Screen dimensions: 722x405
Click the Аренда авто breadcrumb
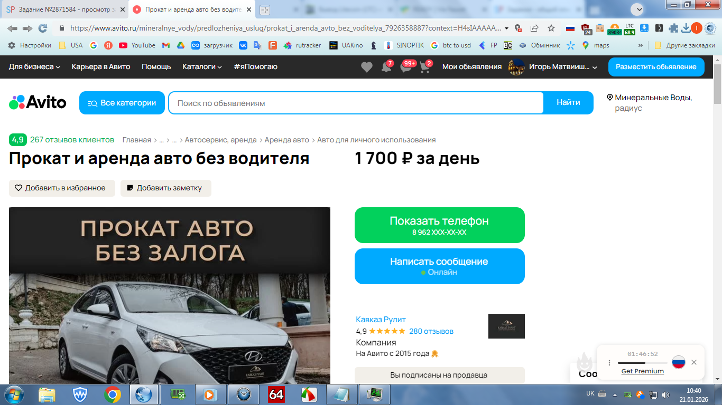click(x=287, y=140)
